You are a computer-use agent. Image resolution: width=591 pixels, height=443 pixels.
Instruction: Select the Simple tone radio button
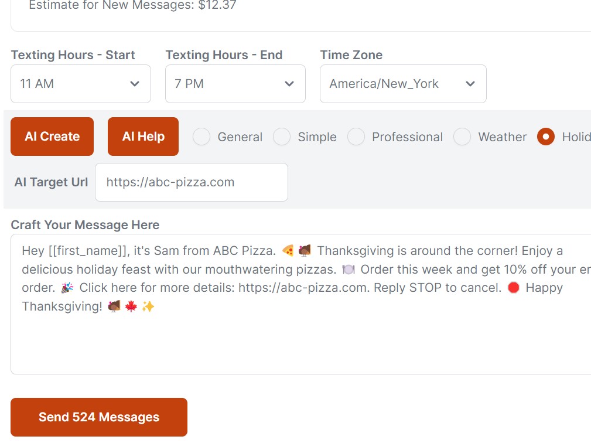coord(282,137)
